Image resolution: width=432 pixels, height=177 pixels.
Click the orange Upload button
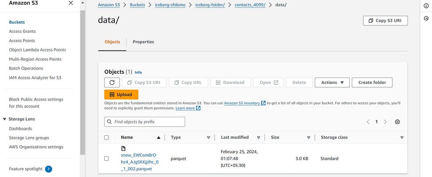click(121, 94)
